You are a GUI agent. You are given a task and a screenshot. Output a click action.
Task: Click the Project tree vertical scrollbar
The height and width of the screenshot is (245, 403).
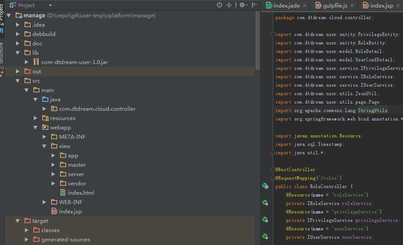coord(258,41)
